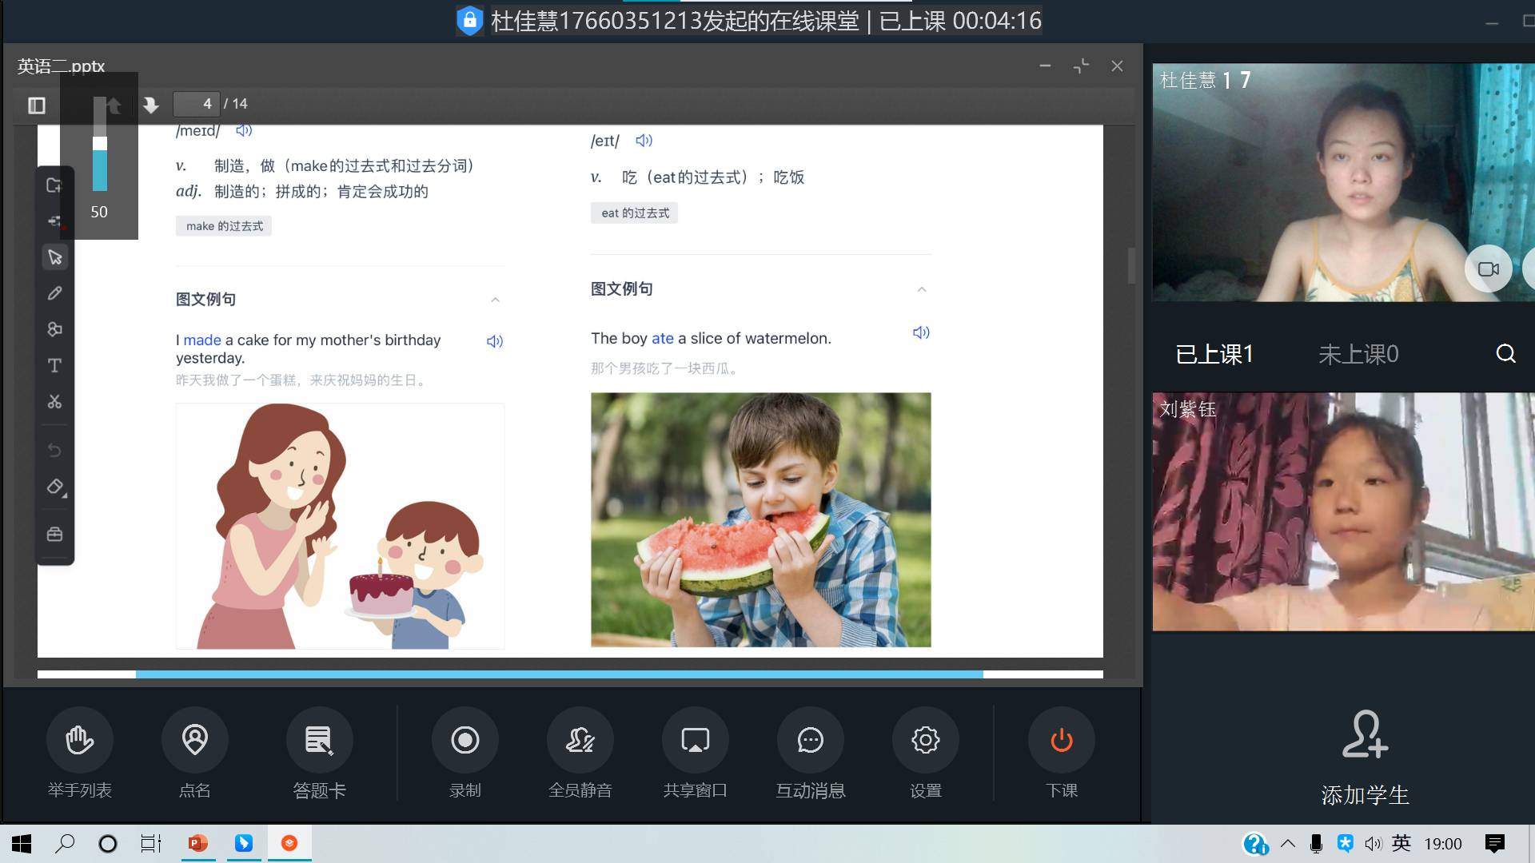Minimize the 英语二.pptx viewer panel
This screenshot has height=863, width=1535.
[x=1045, y=66]
